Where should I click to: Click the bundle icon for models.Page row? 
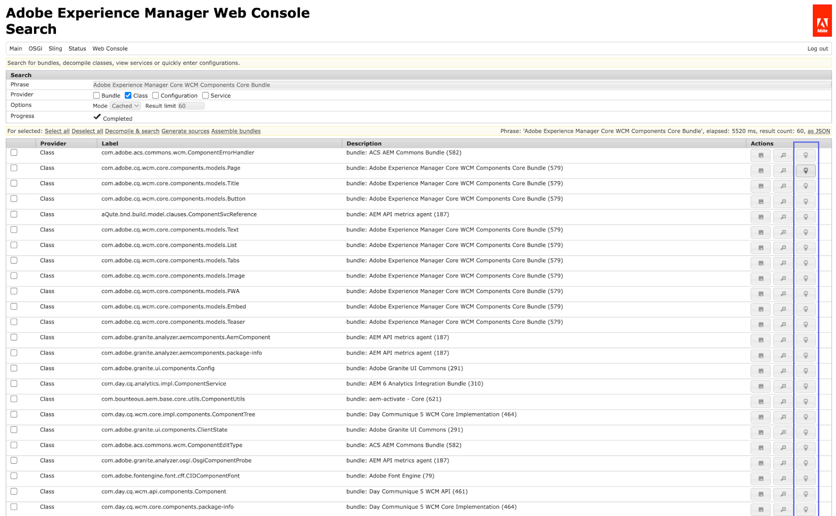point(761,171)
